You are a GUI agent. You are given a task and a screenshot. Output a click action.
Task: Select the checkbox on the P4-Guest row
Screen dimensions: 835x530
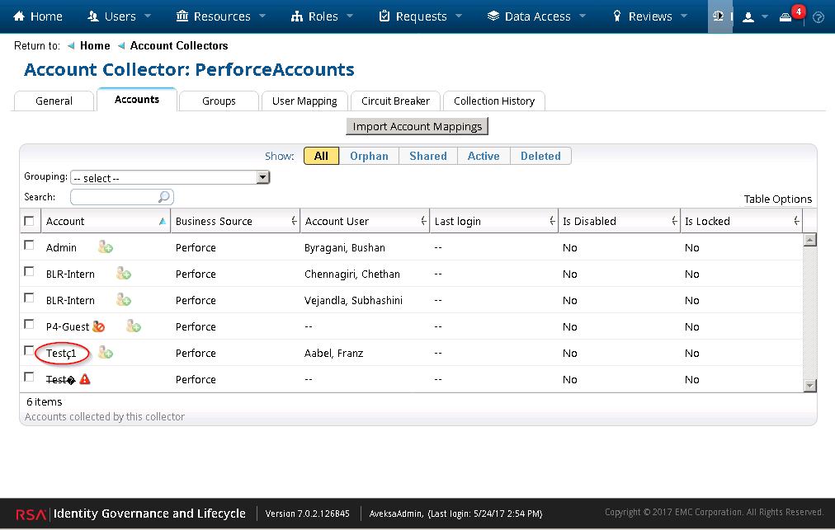[29, 323]
